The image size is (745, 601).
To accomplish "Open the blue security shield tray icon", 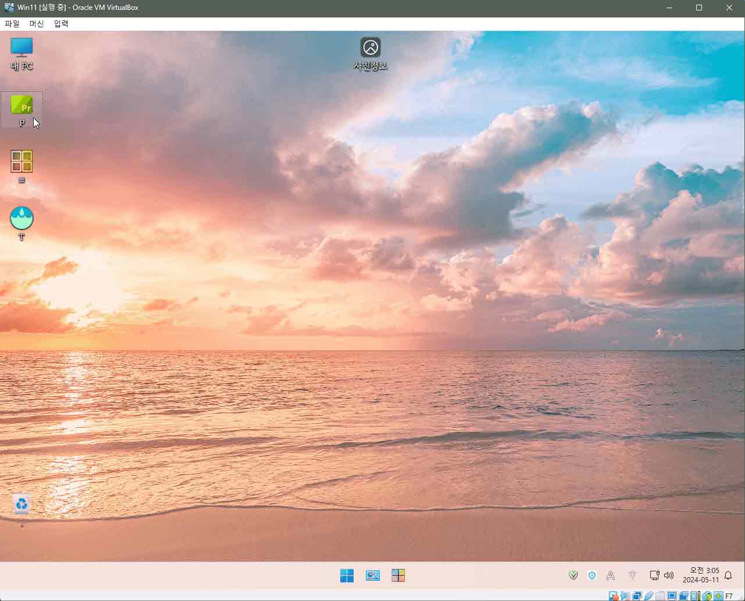I will (592, 575).
